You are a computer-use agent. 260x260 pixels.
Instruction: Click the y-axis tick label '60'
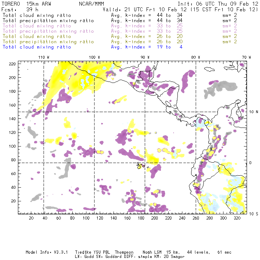pos(13,174)
